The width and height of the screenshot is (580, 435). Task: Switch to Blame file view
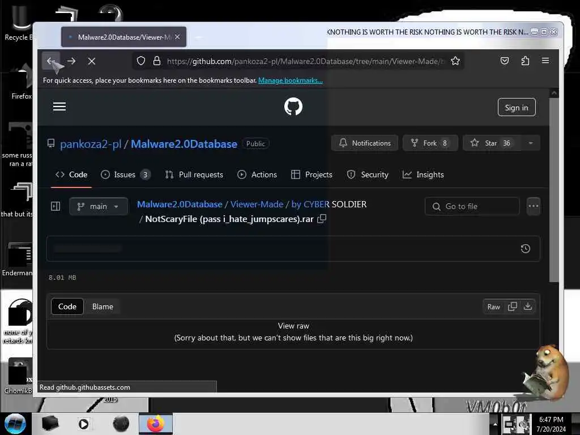point(103,306)
